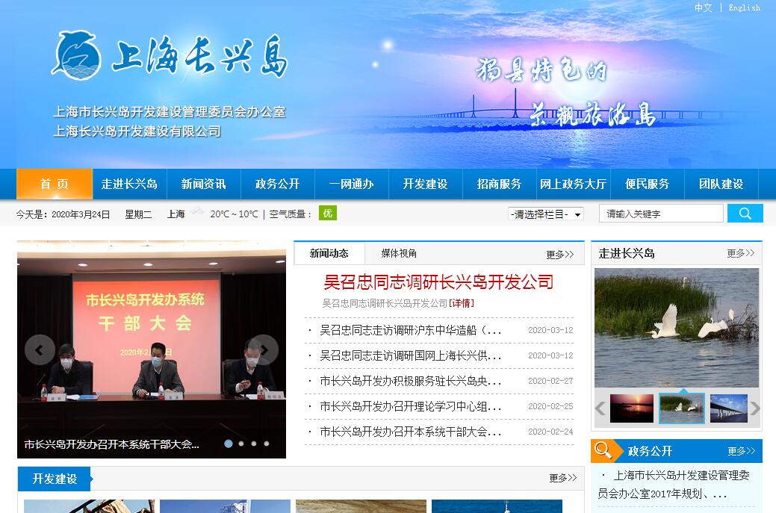776x513 pixels.
Task: Click left arrow of photo thumbnail strip
Action: tap(600, 408)
